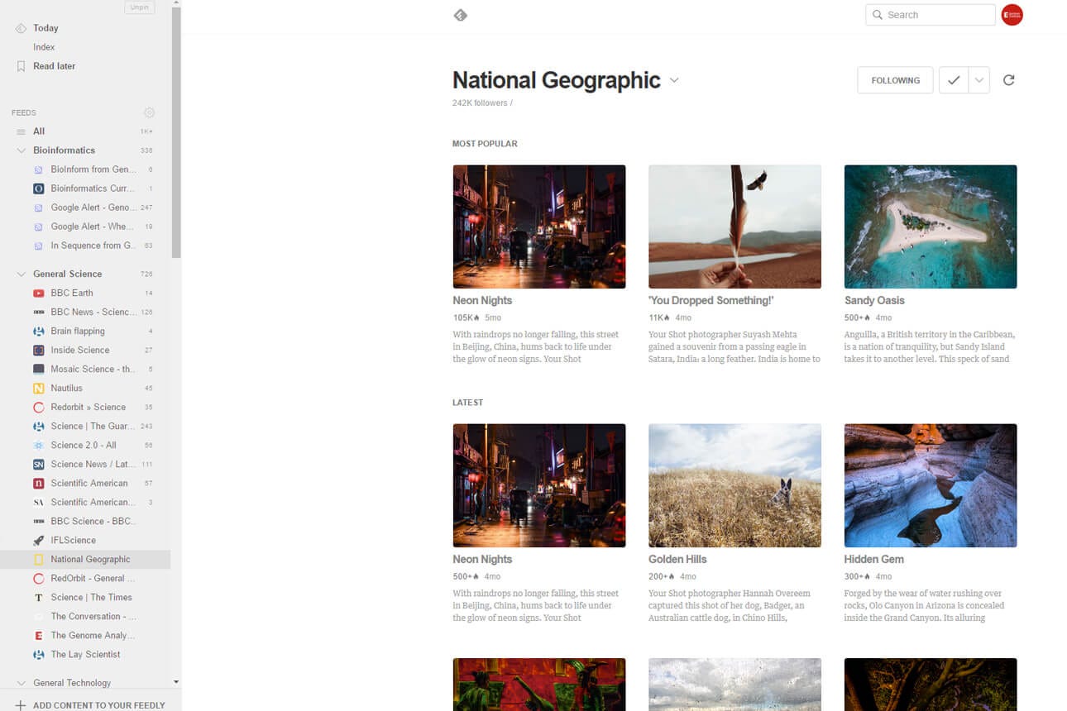
Task: Open the eagle feather article thumbnail
Action: pyautogui.click(x=734, y=227)
